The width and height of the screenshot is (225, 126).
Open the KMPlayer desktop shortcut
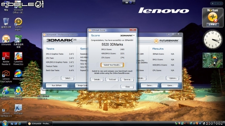(18, 110)
